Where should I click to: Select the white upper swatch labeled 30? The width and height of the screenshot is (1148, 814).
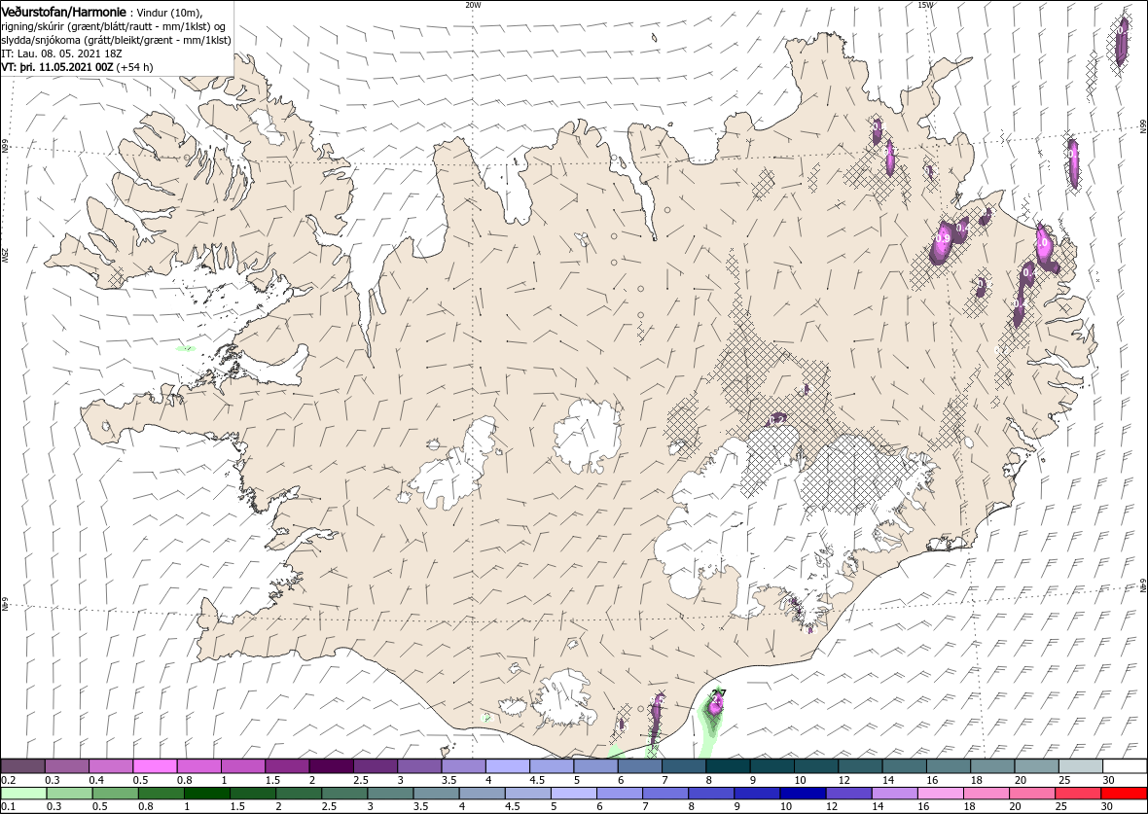[1125, 765]
